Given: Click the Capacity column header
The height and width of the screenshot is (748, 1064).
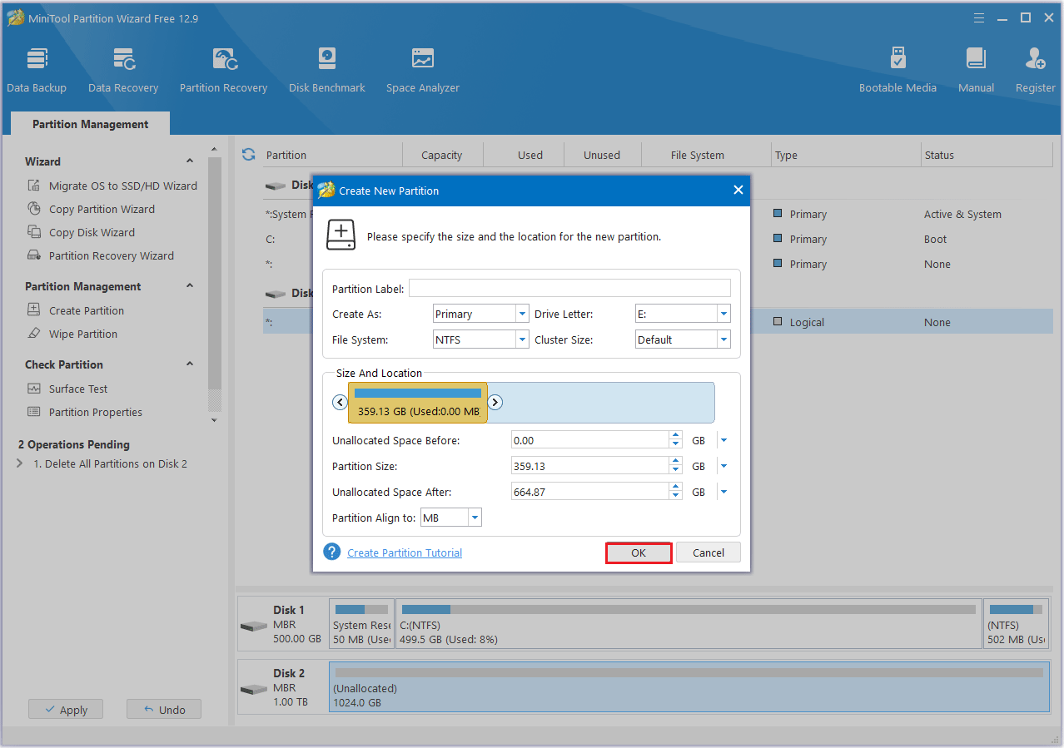Looking at the screenshot, I should (x=441, y=155).
